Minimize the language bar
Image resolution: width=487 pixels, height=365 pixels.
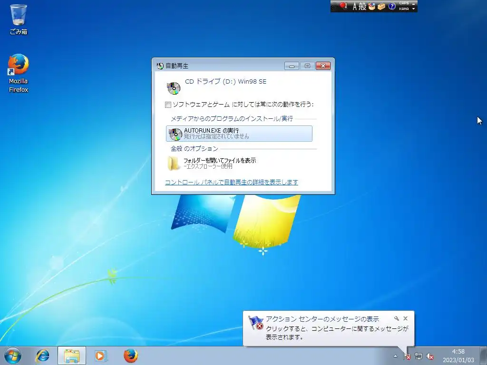click(x=413, y=3)
